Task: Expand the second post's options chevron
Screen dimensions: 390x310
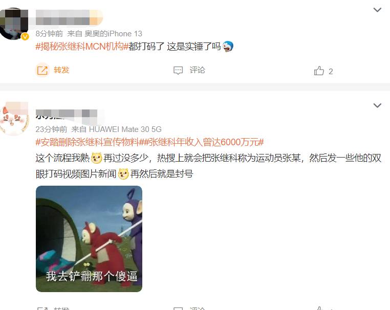Action: pyautogui.click(x=377, y=105)
